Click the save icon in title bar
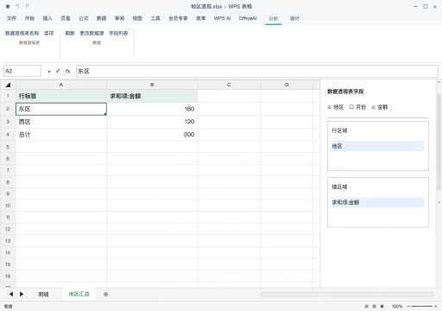This screenshot has width=442, height=311. [8, 6]
